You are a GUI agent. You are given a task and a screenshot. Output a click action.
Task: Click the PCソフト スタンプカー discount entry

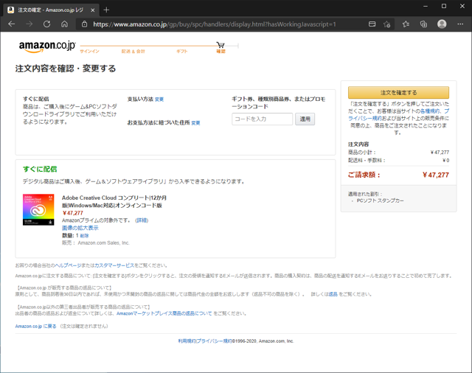[x=381, y=201]
